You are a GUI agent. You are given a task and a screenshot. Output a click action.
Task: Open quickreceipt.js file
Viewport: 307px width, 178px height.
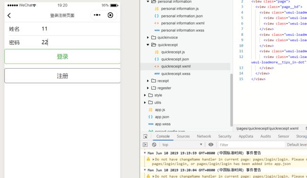[x=173, y=52]
